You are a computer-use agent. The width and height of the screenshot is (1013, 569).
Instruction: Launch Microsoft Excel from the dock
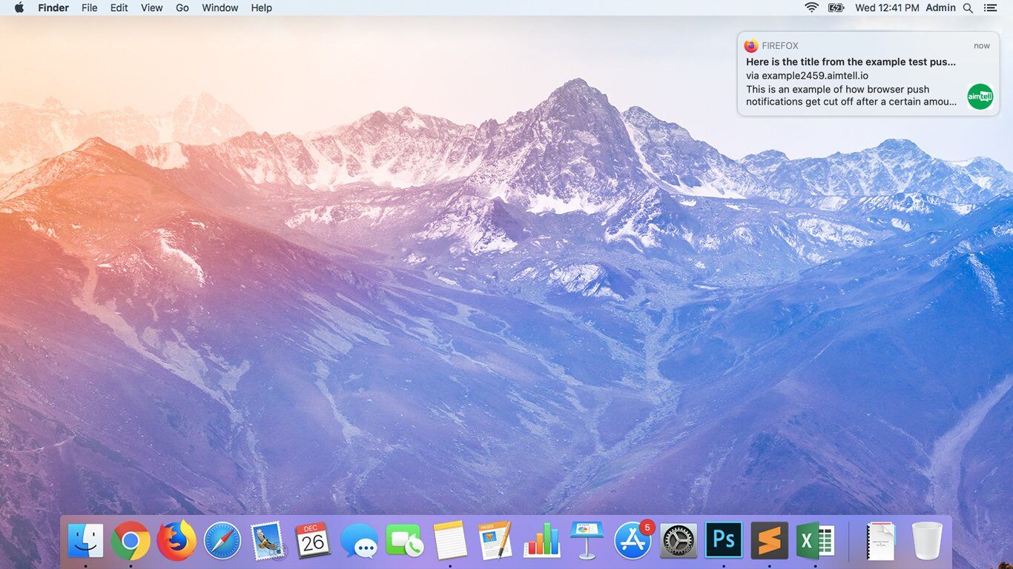(x=815, y=541)
